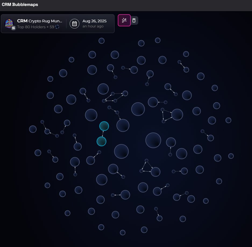
Task: Open the calendar date picker icon
Action: coord(74,24)
